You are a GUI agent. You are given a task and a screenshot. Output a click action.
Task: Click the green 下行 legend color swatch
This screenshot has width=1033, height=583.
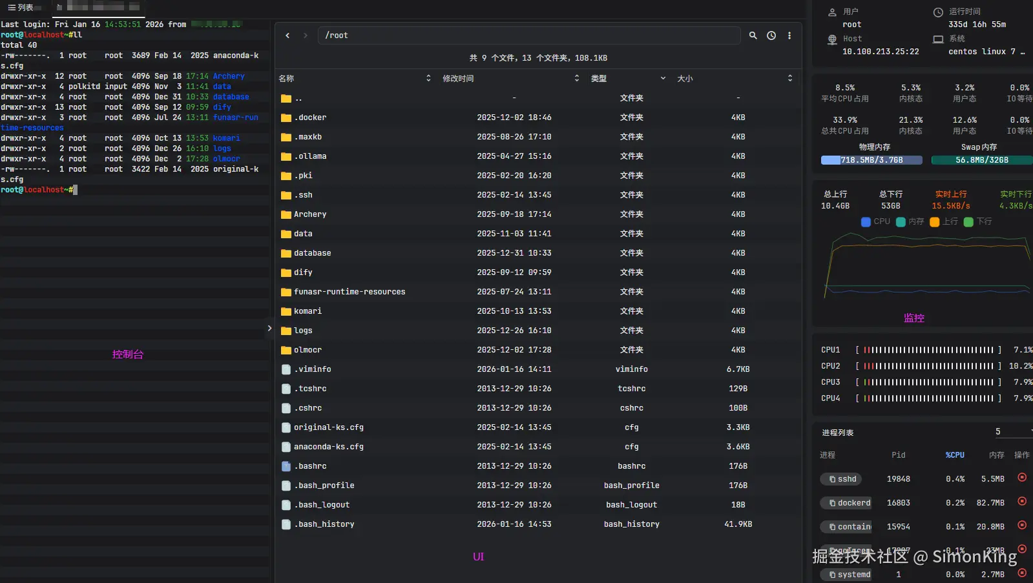click(968, 222)
